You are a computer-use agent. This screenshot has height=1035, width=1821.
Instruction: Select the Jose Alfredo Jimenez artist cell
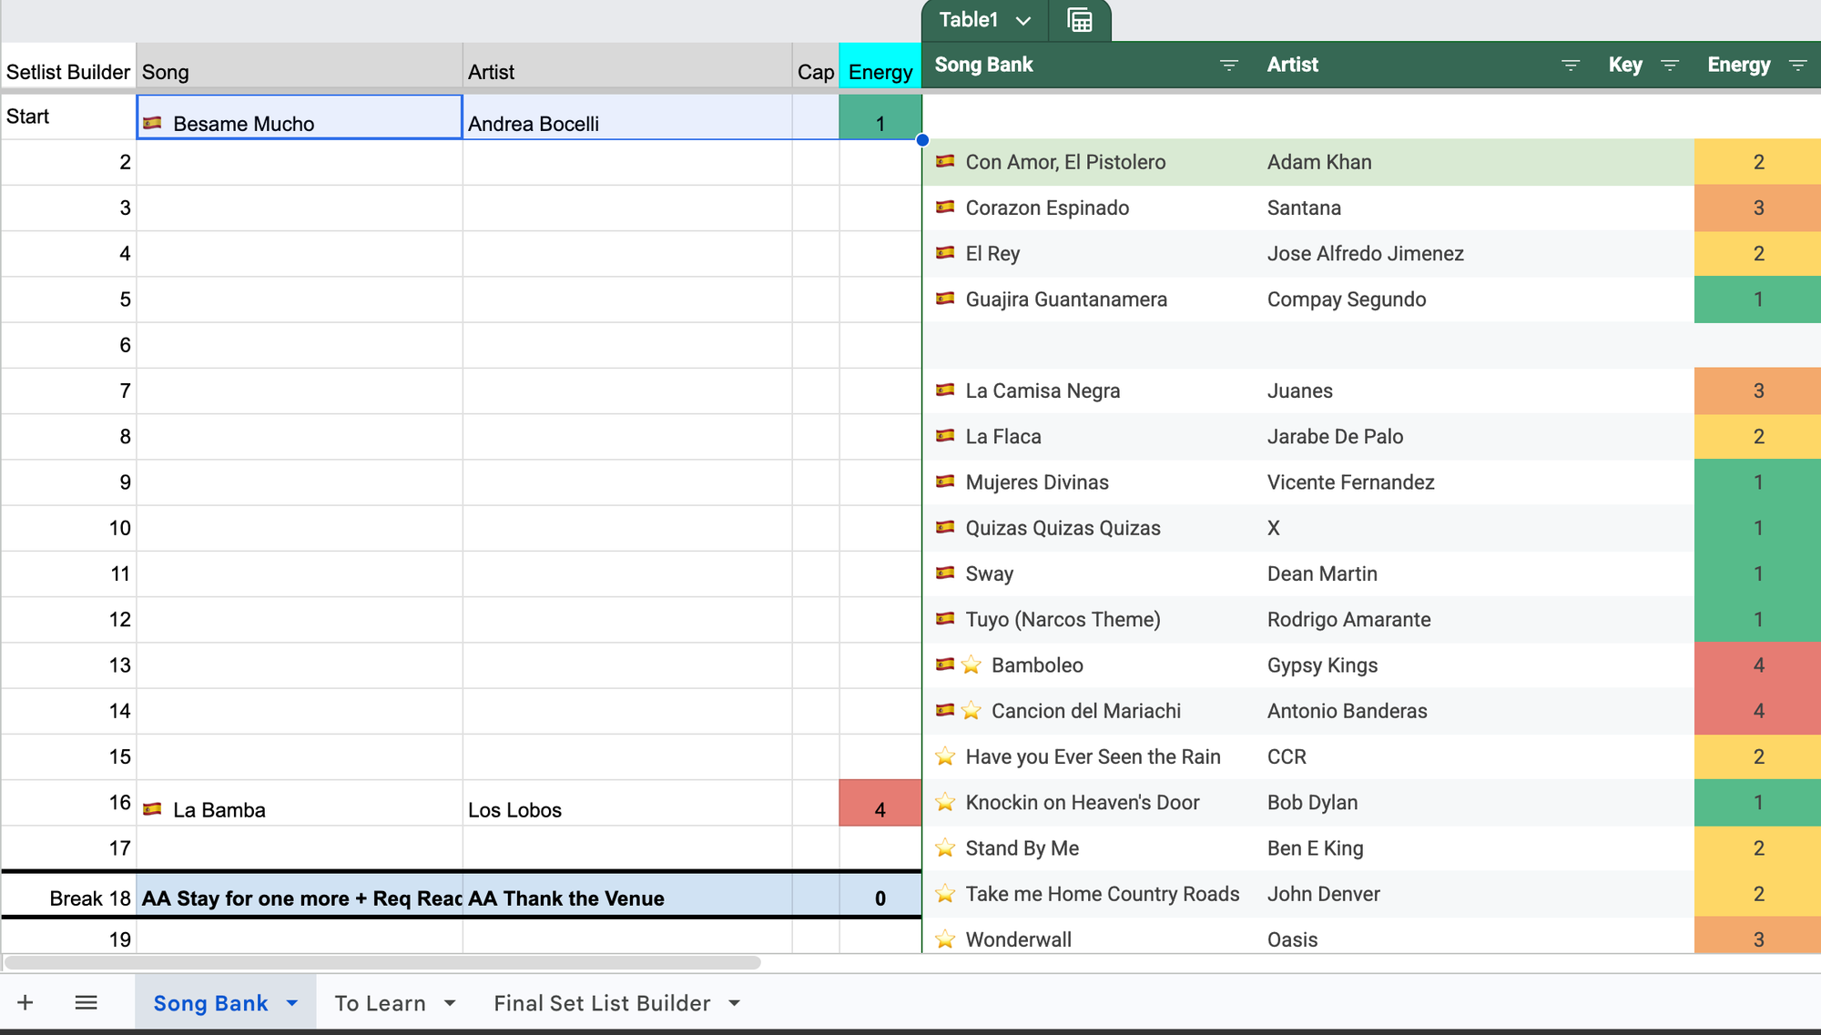pos(1428,254)
